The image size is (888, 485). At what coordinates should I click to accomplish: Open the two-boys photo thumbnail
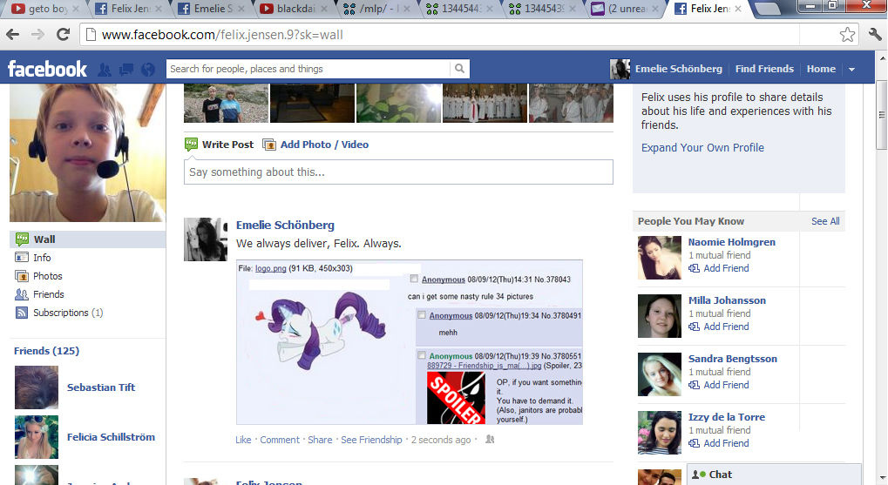(x=226, y=103)
